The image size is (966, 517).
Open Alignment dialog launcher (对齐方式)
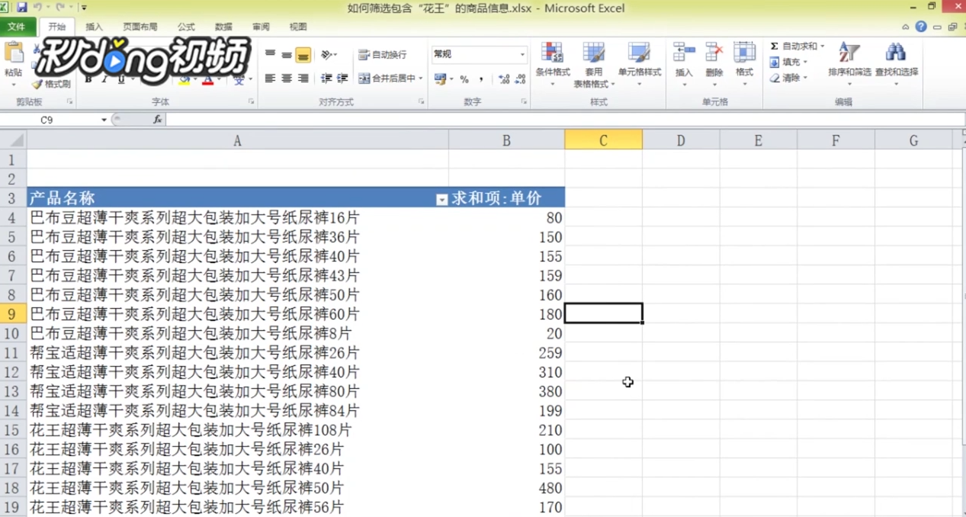421,101
